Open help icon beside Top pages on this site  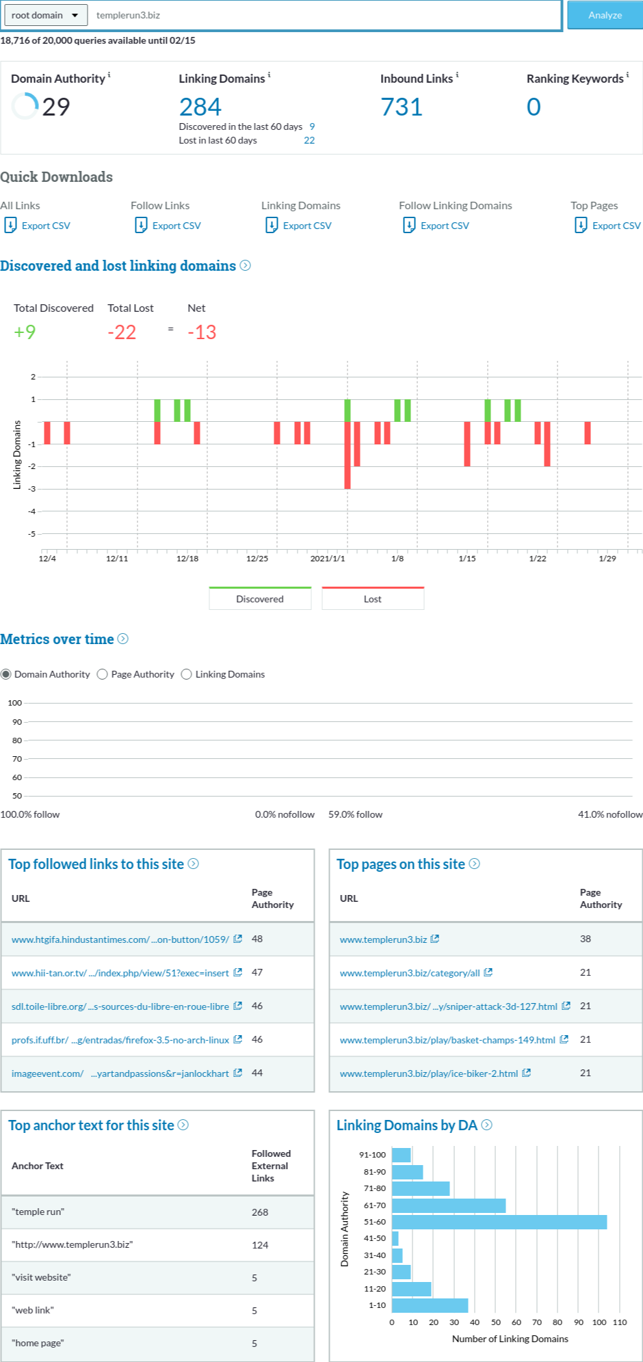475,864
